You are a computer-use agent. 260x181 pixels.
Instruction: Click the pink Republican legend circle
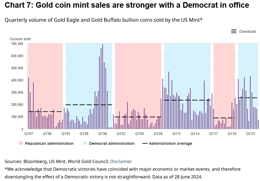point(21,143)
